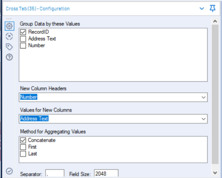Click into the Separator input field

point(55,174)
